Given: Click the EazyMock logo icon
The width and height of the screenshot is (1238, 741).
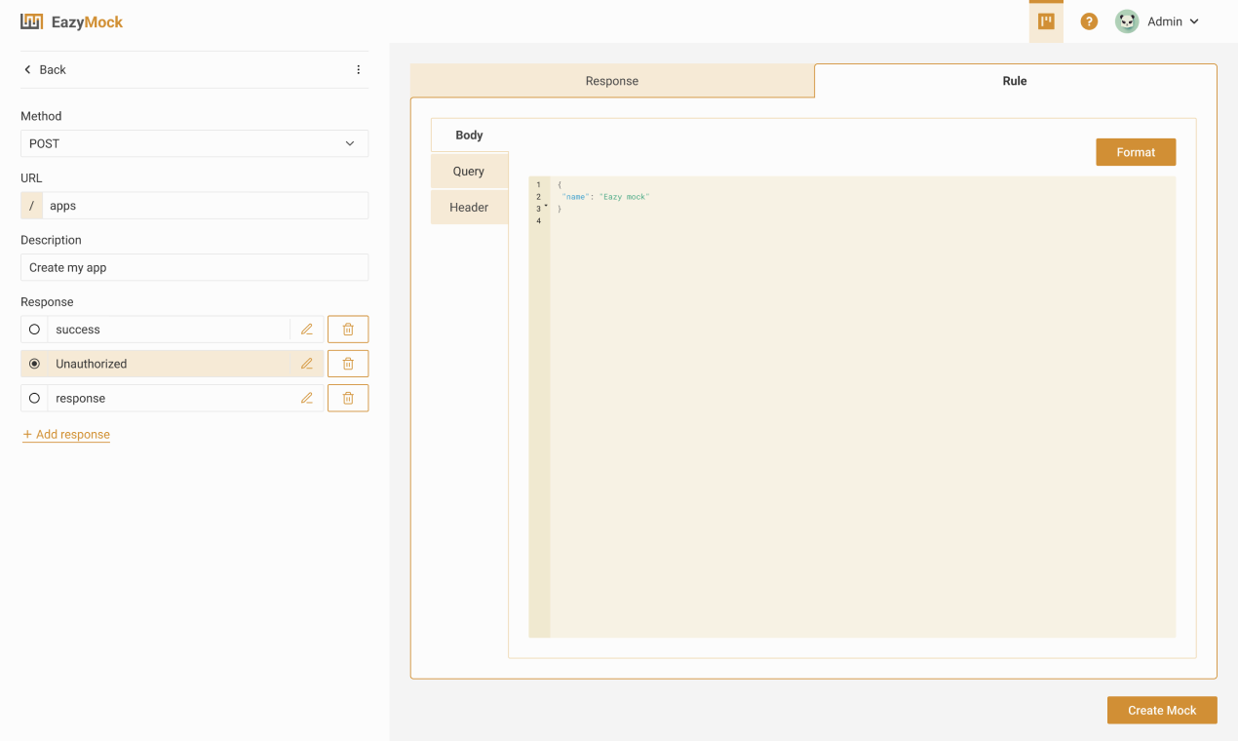Looking at the screenshot, I should tap(32, 21).
